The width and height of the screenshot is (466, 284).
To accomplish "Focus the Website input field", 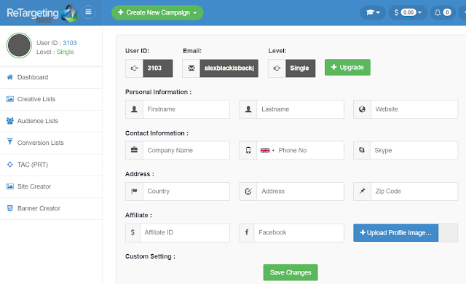I will pos(414,109).
